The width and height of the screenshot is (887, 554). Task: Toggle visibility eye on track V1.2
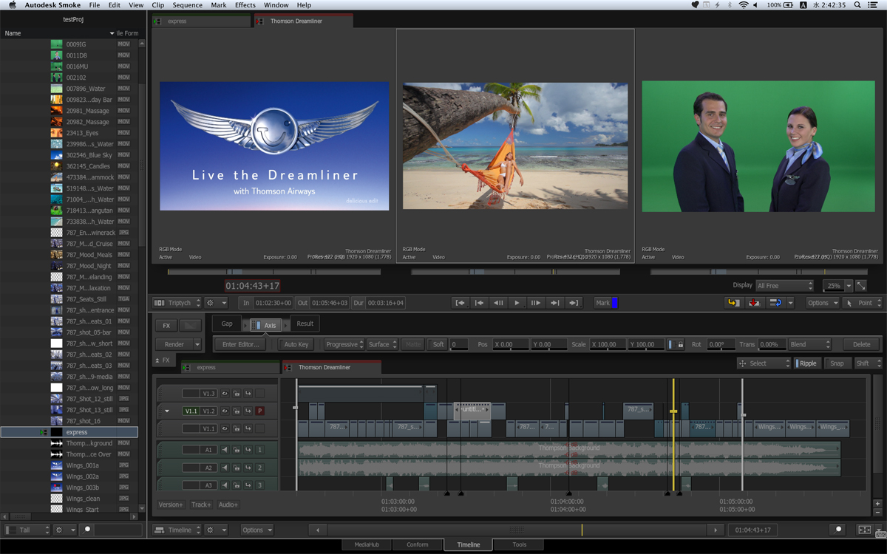pyautogui.click(x=225, y=411)
